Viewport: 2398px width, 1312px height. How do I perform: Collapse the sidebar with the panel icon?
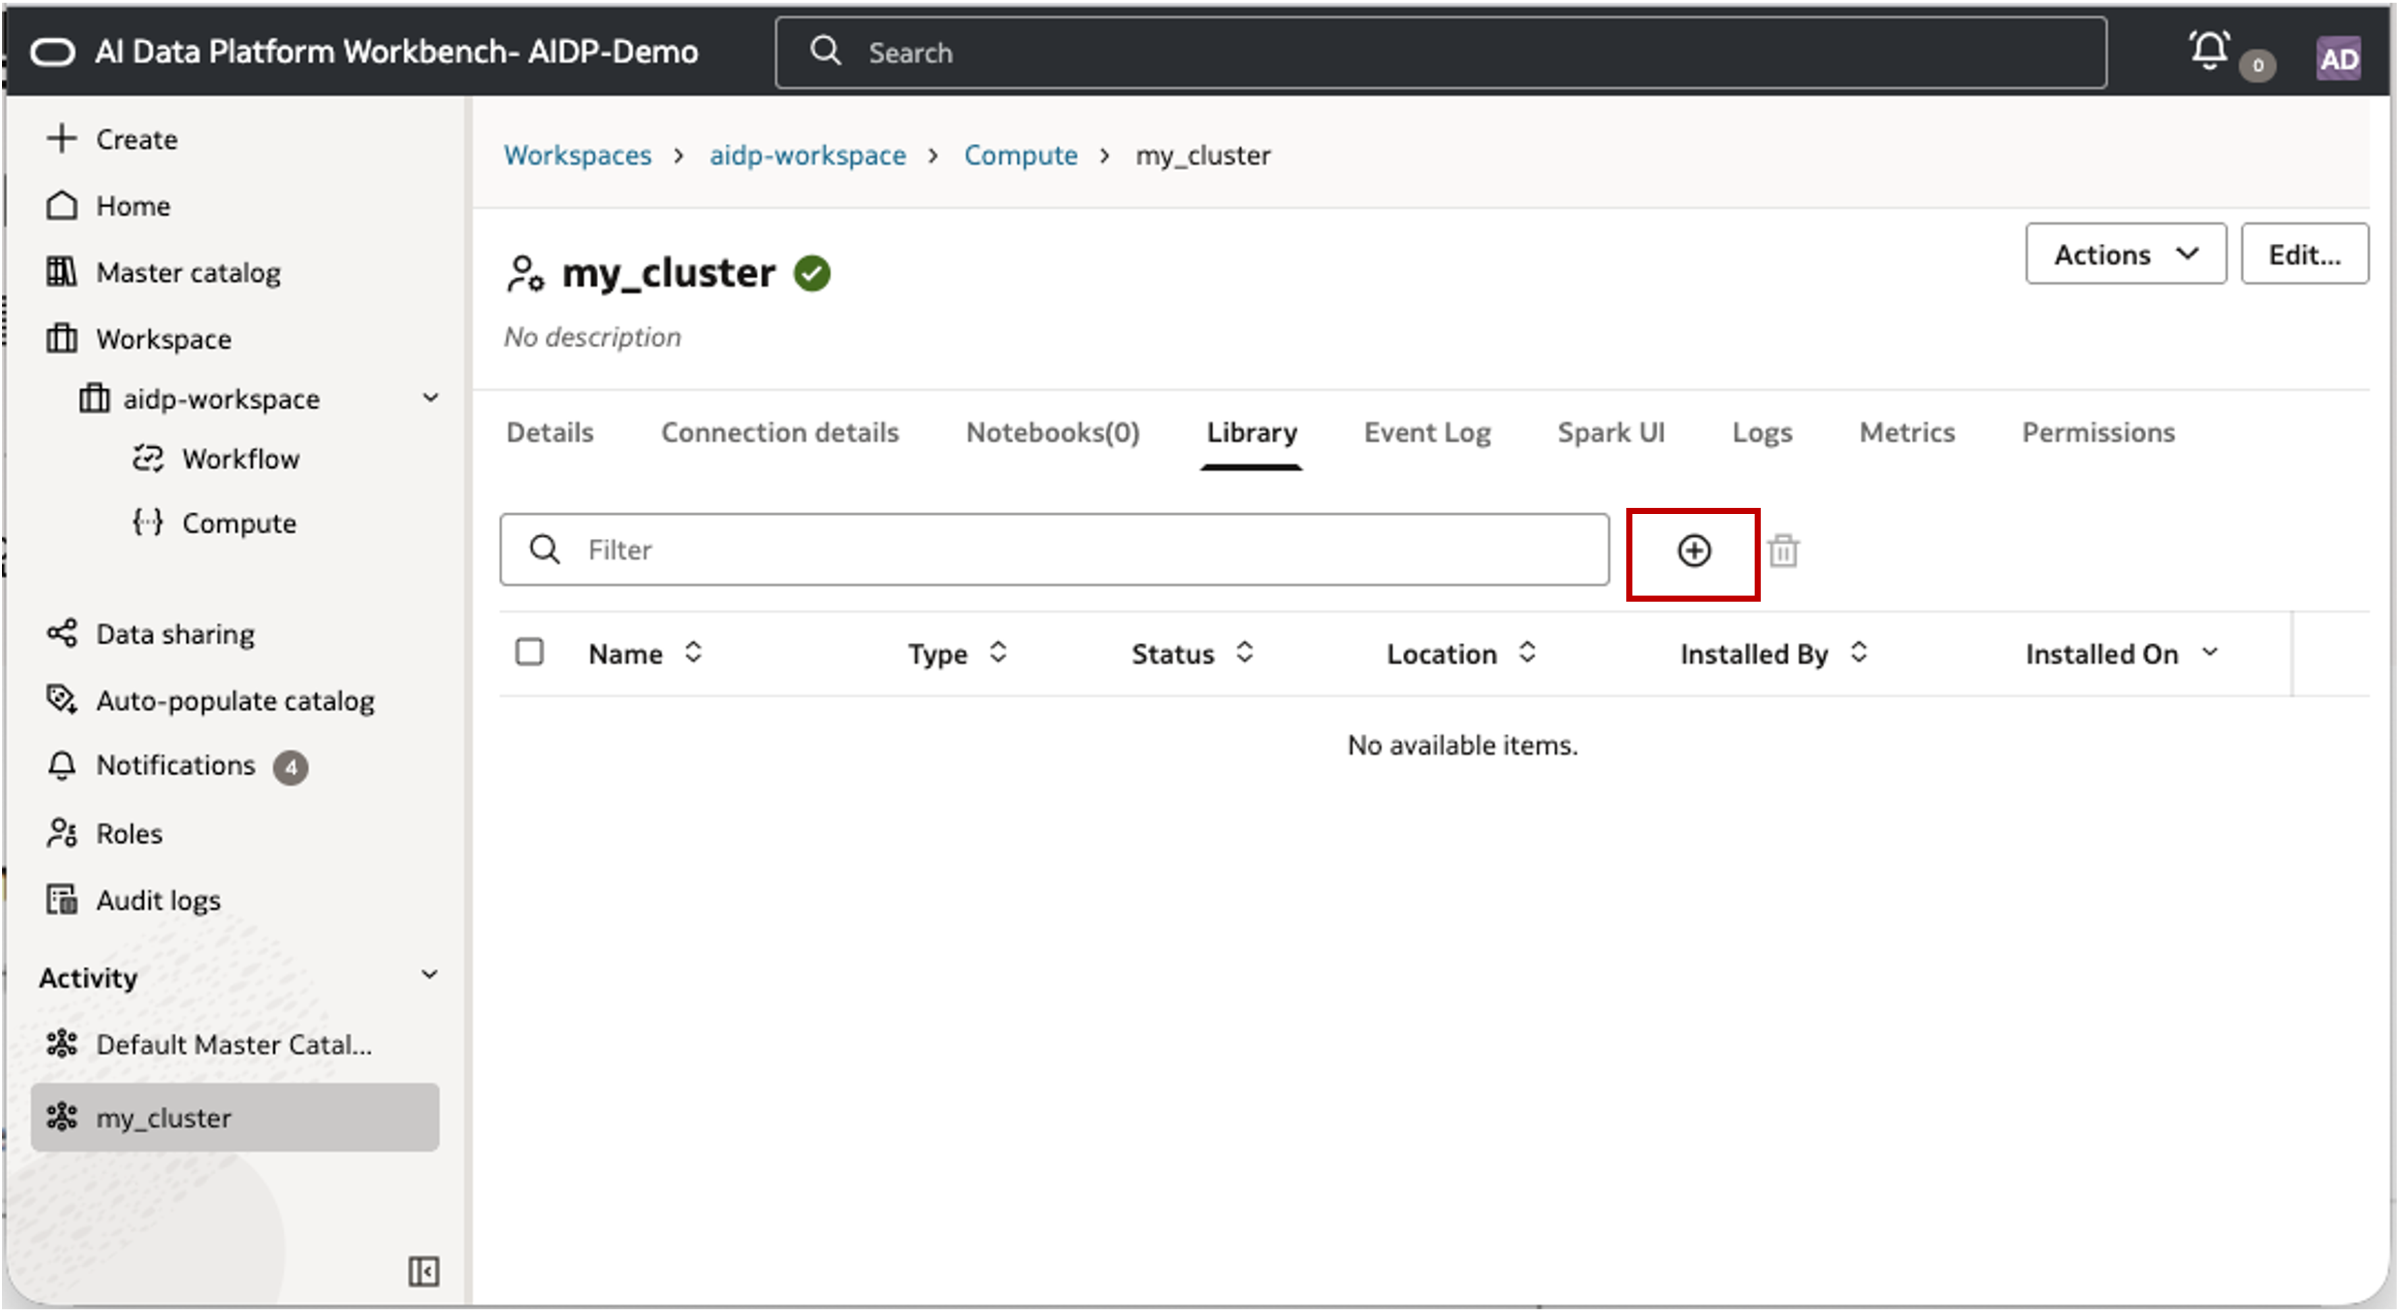423,1271
